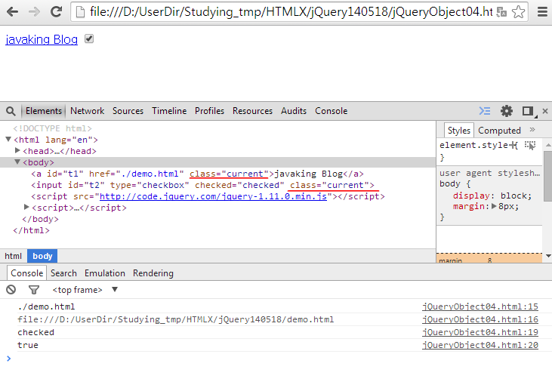Open the Profiles tab
The image size is (552, 385).
click(x=209, y=111)
